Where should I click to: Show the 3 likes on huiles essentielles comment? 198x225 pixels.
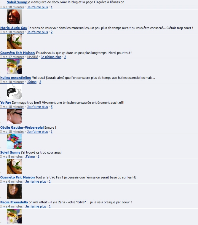click(40, 82)
